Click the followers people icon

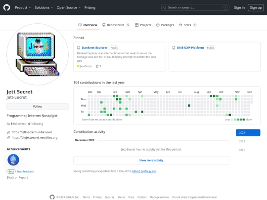[8, 124]
